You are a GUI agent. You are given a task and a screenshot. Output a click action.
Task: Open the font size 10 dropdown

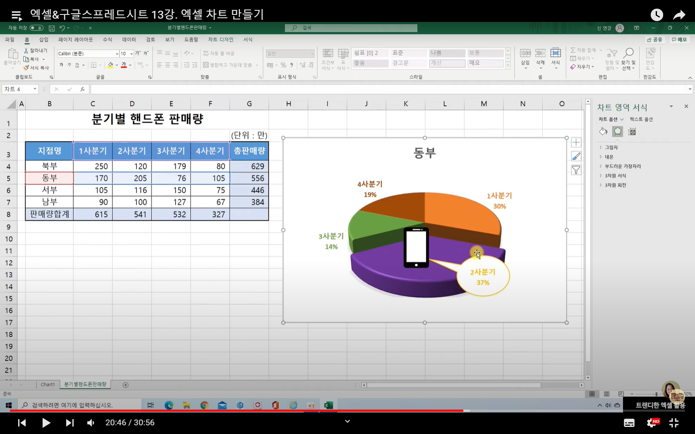coord(132,54)
